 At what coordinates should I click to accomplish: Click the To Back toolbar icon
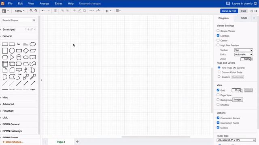68,11
